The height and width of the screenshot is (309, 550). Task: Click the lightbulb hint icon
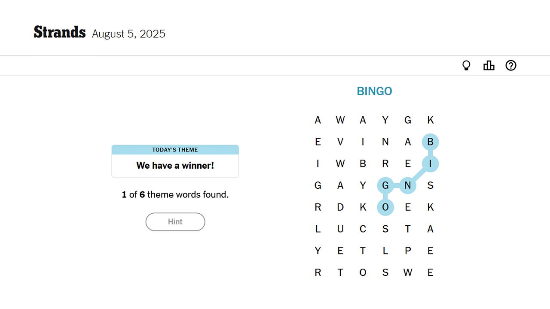point(466,66)
